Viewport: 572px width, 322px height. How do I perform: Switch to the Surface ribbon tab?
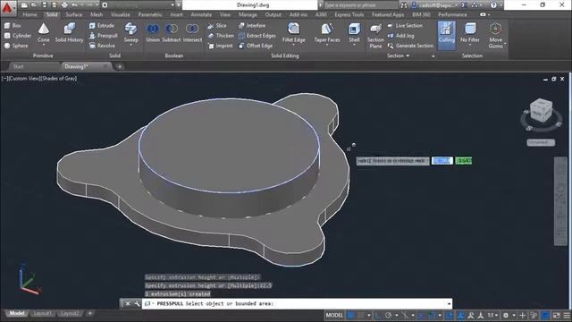[x=74, y=14]
